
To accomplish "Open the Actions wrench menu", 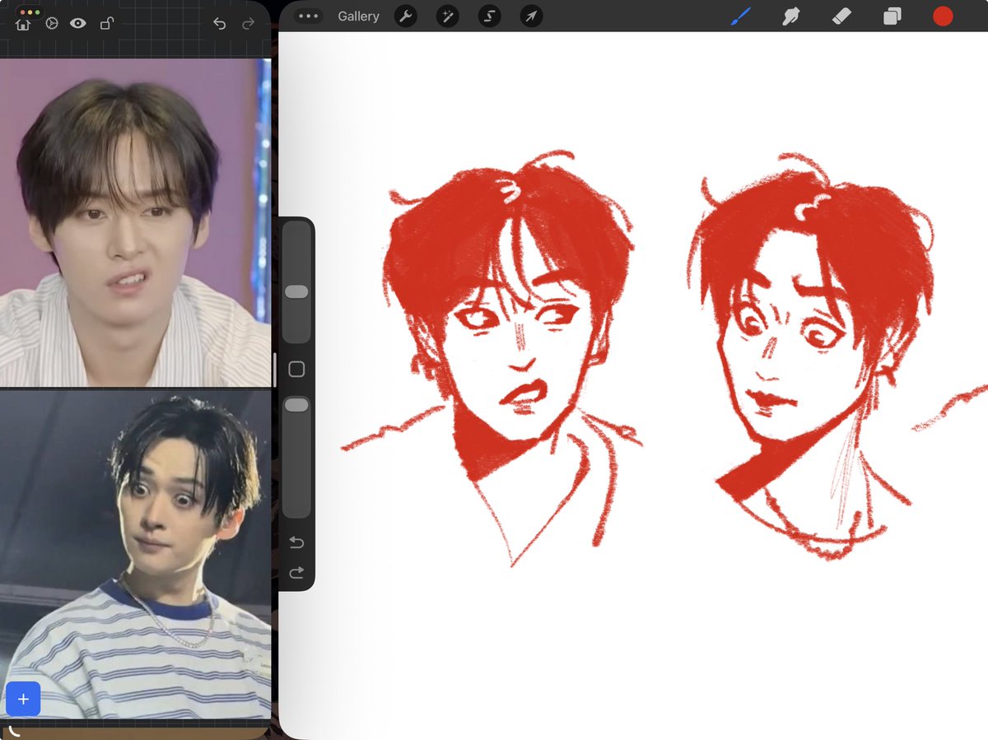I will [405, 16].
